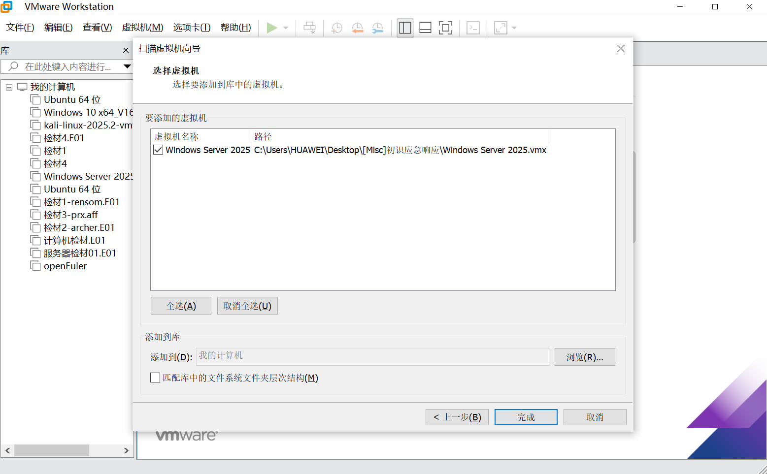Click the VM icon beside openEuler

(35, 266)
